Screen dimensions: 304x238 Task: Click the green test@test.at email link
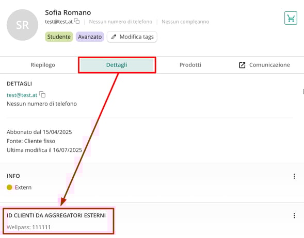[22, 95]
